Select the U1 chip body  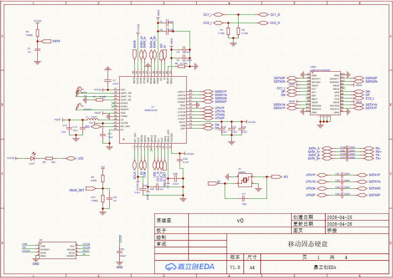tap(153, 110)
